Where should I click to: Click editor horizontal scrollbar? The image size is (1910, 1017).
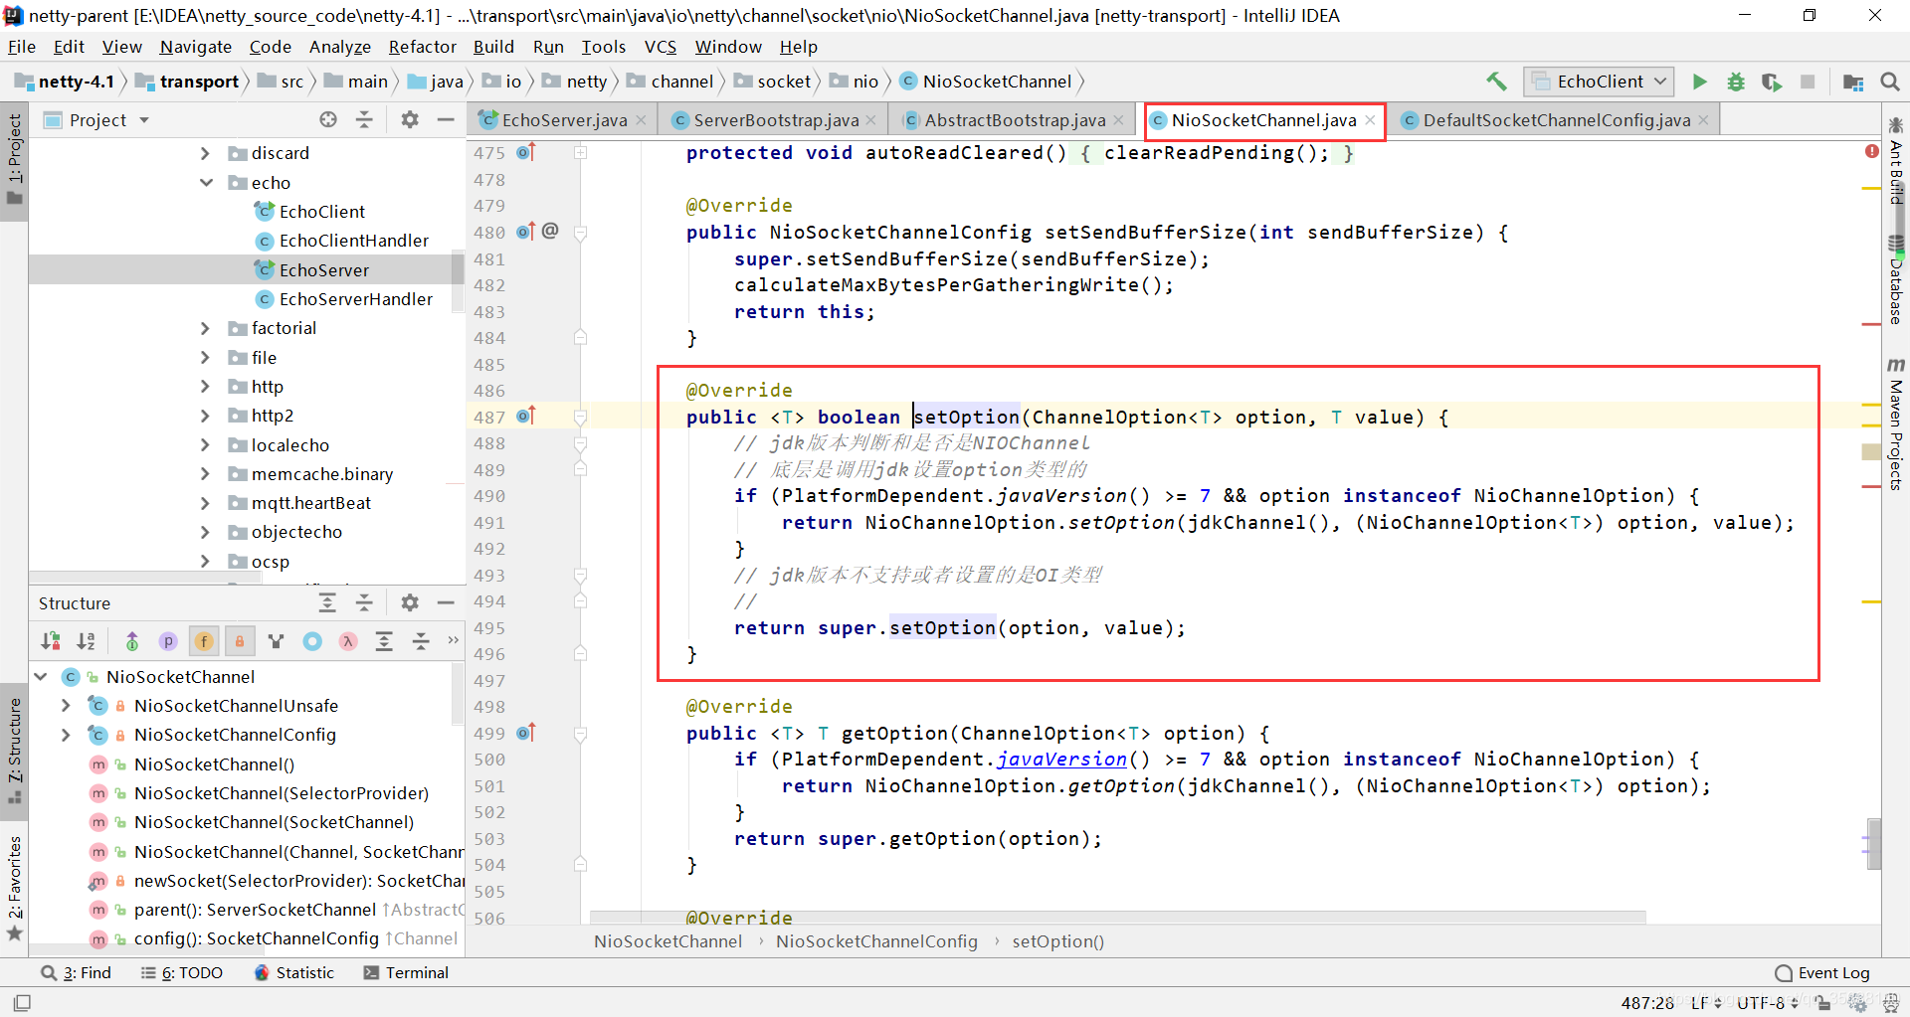[x=1117, y=916]
